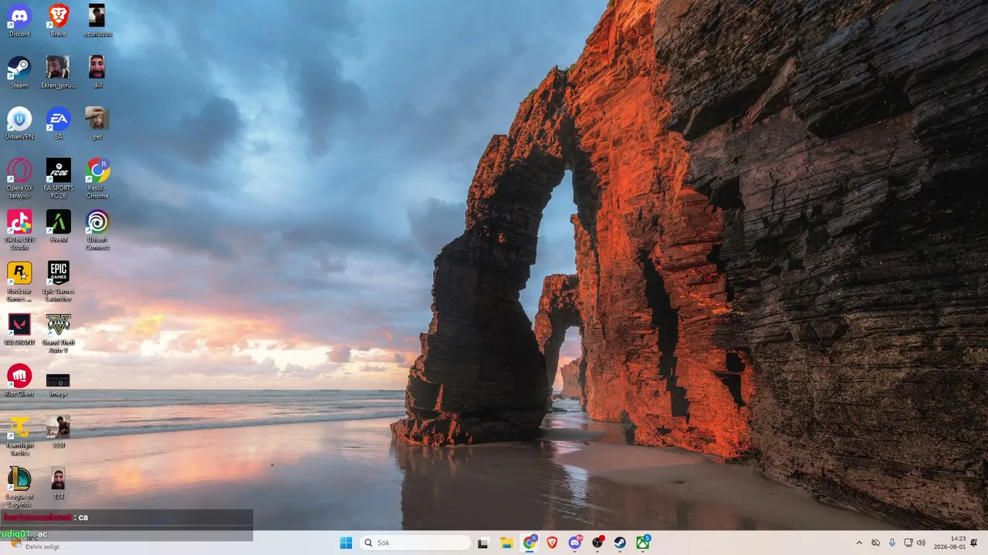The image size is (988, 555).
Task: Open the Windows Start menu
Action: [346, 543]
